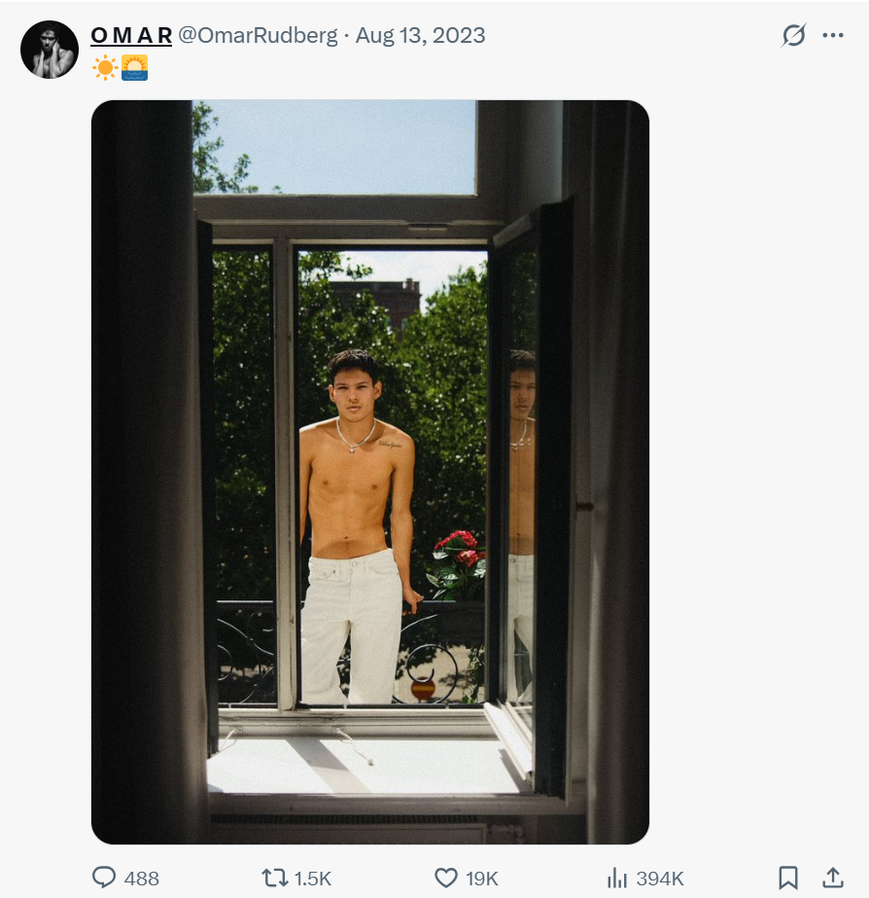
Task: Click the reply speech bubble icon
Action: point(104,878)
